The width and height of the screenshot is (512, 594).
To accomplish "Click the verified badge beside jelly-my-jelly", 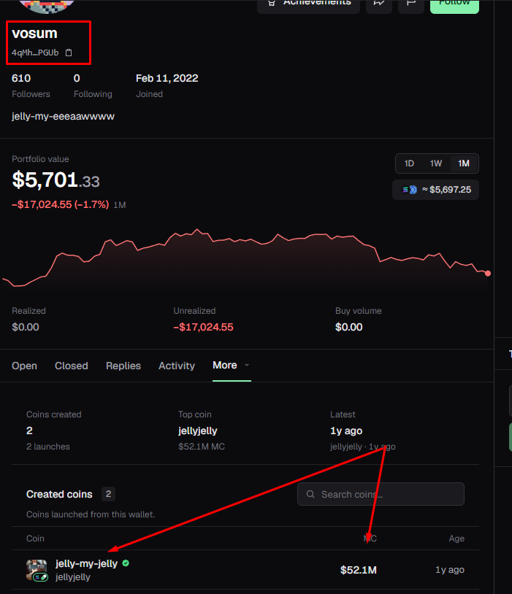I will point(126,563).
